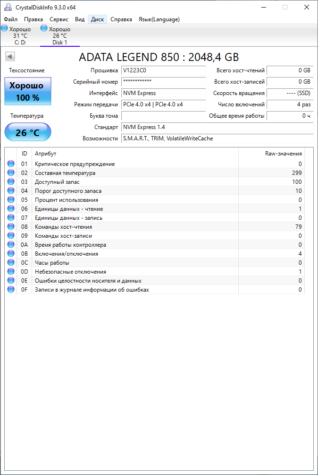
Task: Click the Число включений value 4 раз
Action: pos(290,104)
